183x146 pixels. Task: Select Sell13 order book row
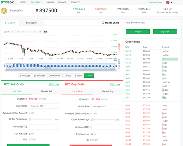(x=152, y=51)
